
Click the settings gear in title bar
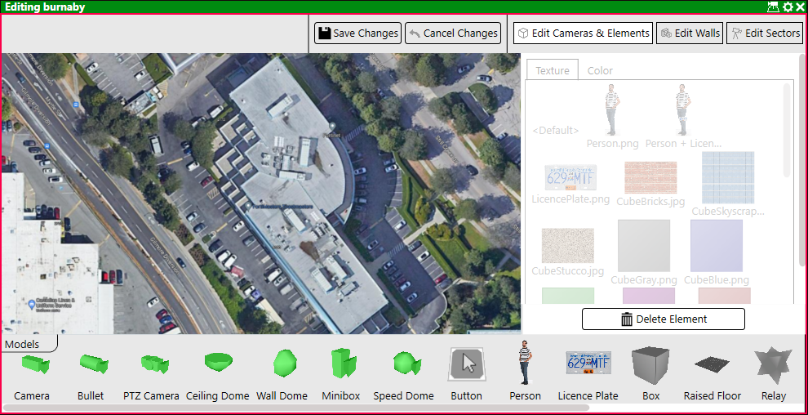tap(788, 7)
